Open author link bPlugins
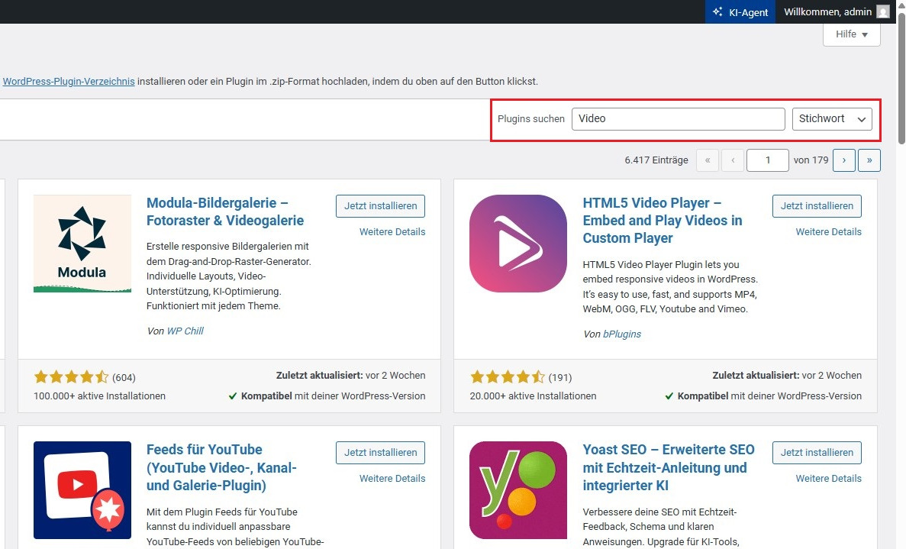The width and height of the screenshot is (906, 549). pyautogui.click(x=622, y=334)
